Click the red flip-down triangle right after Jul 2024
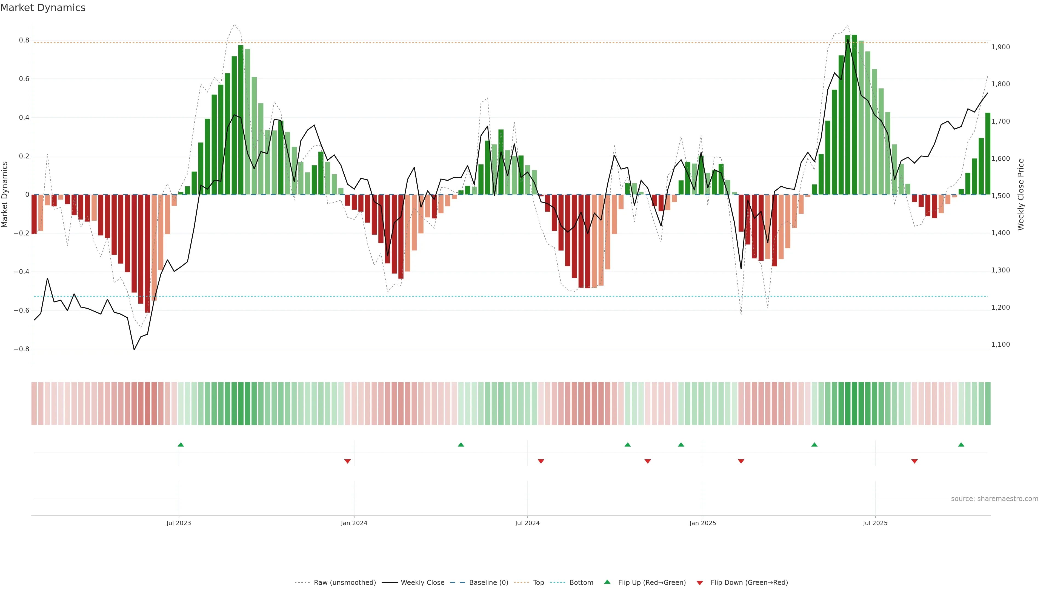Viewport: 1052px width, 592px height. (x=541, y=461)
